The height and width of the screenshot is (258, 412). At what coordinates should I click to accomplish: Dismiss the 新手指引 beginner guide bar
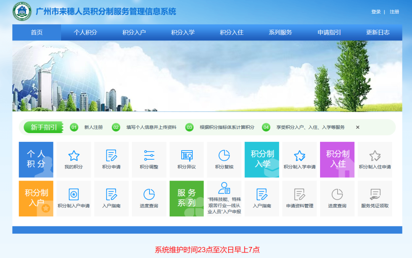(x=357, y=127)
